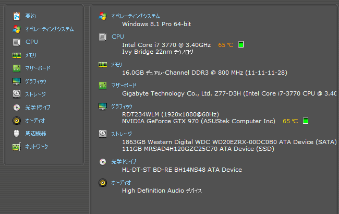Open the マザーボード heading link in summary
The image size is (339, 214).
(x=124, y=86)
